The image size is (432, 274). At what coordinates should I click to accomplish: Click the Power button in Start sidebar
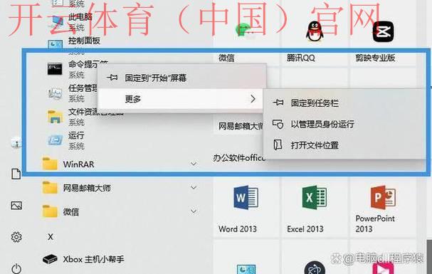tap(16, 268)
